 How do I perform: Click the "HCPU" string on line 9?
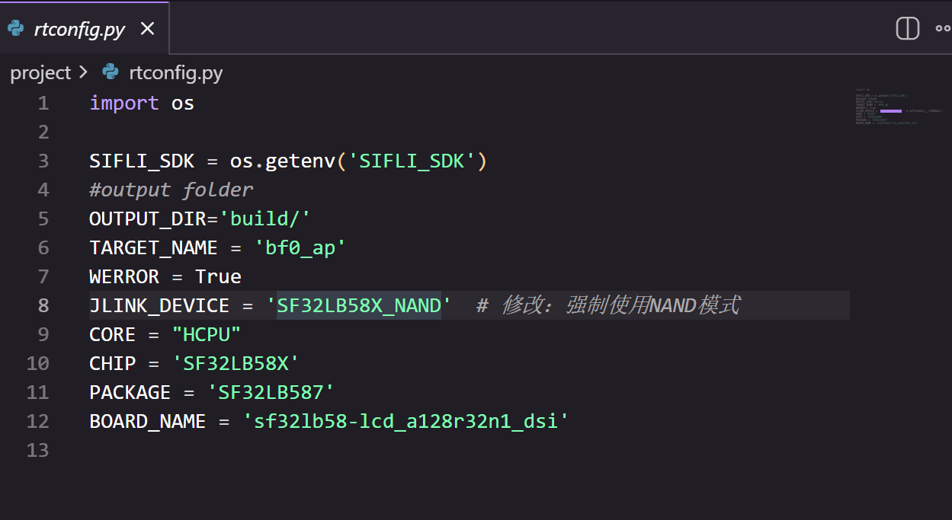[207, 334]
